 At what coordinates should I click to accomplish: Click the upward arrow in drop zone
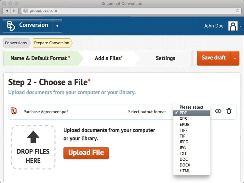pos(33,137)
